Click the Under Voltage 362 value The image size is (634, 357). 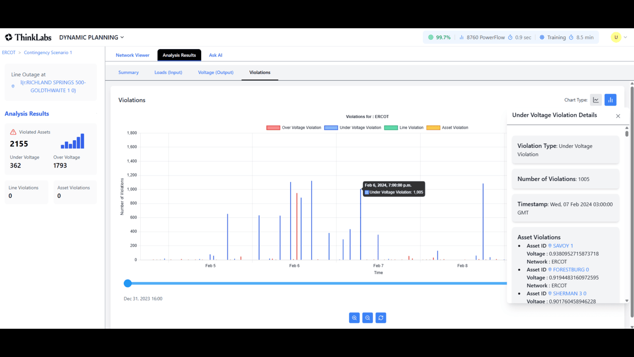pyautogui.click(x=15, y=166)
